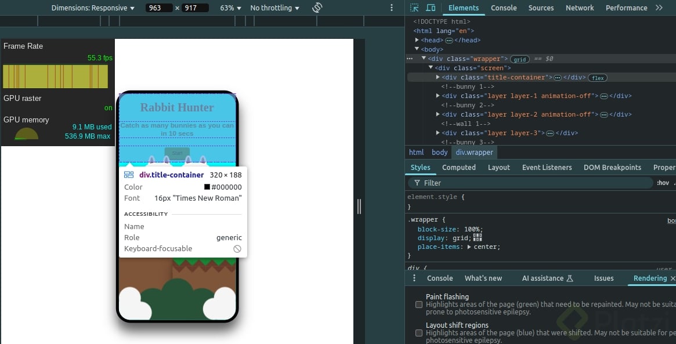676x344 pixels.
Task: Open the No throttling dropdown
Action: click(274, 8)
